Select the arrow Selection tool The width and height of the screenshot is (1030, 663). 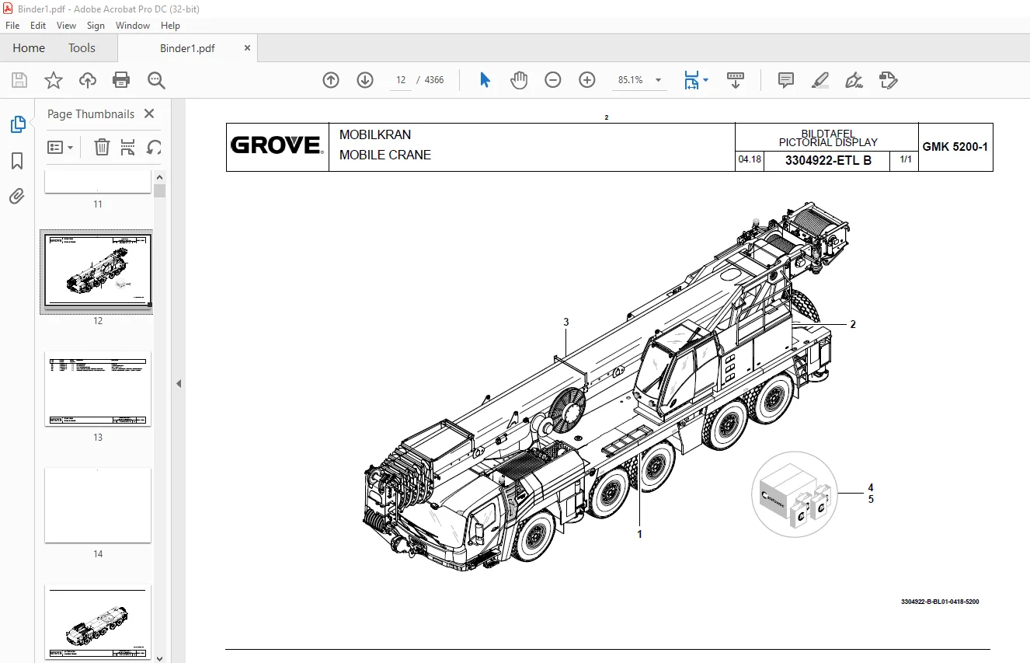(485, 80)
